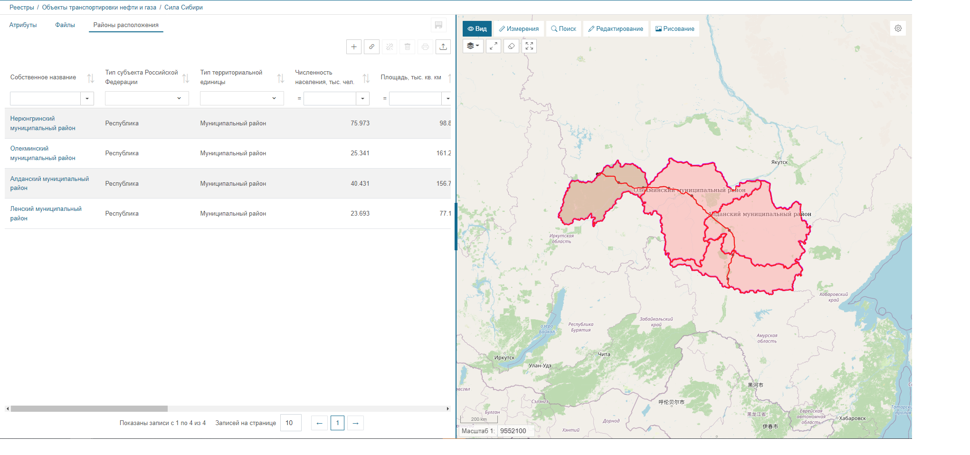This screenshot has width=970, height=455.
Task: Click the export upload icon
Action: pyautogui.click(x=443, y=47)
